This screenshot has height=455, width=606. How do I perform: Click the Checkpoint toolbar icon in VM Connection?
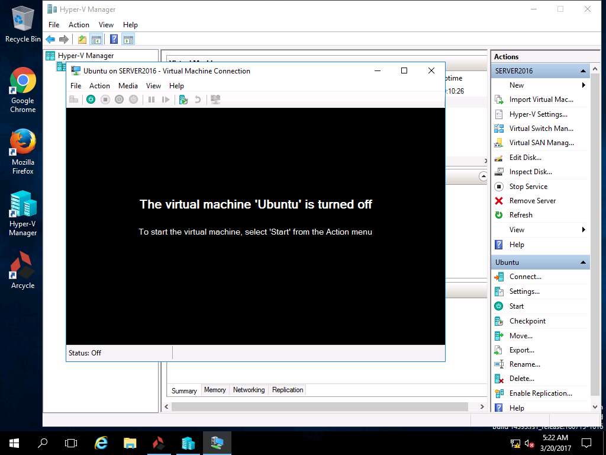click(x=183, y=100)
